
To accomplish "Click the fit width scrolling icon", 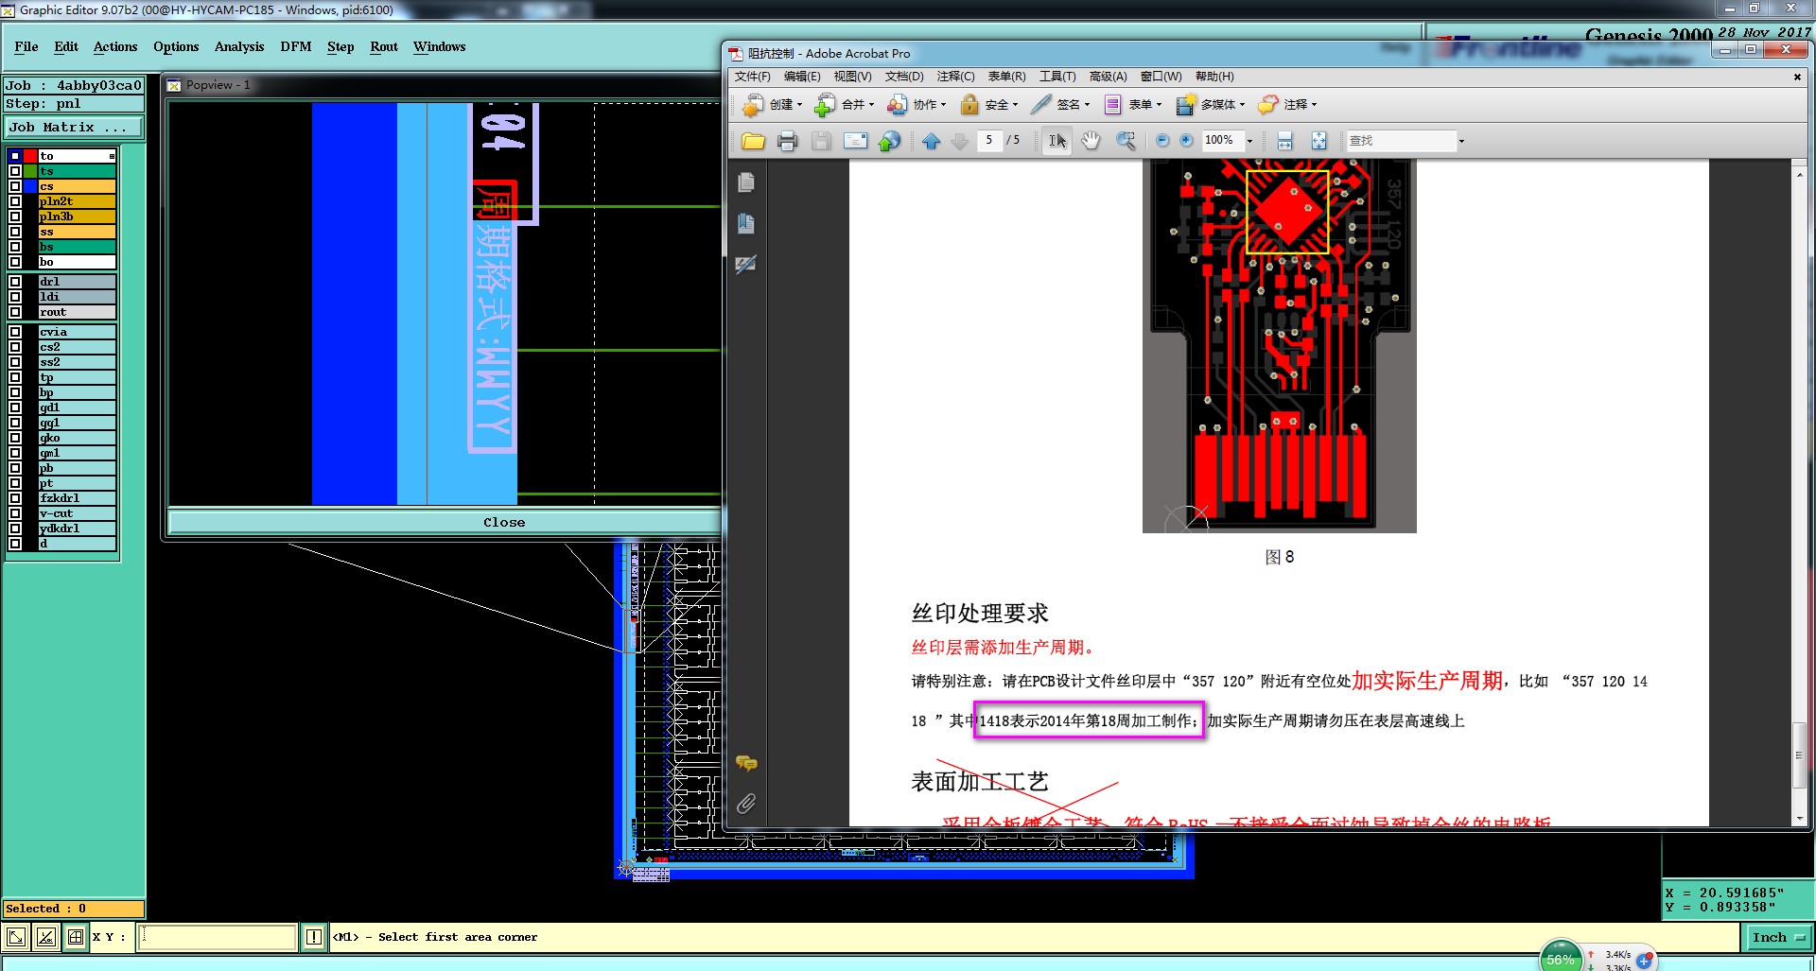I will pos(1284,141).
